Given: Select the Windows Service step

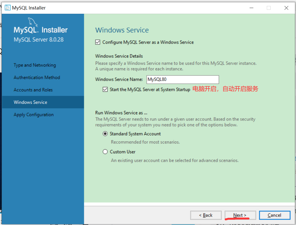Looking at the screenshot, I should [x=43, y=102].
